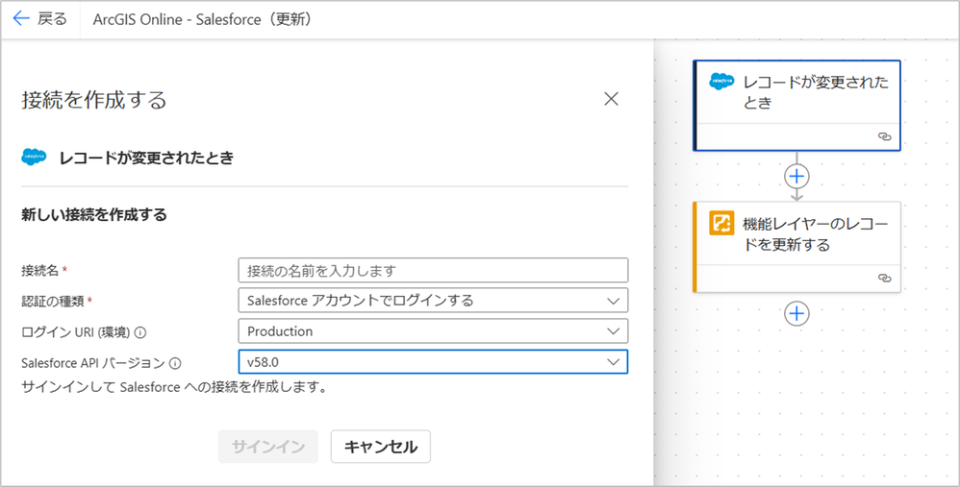Click the サインイン button
Screen dimensions: 960x487
tap(267, 447)
